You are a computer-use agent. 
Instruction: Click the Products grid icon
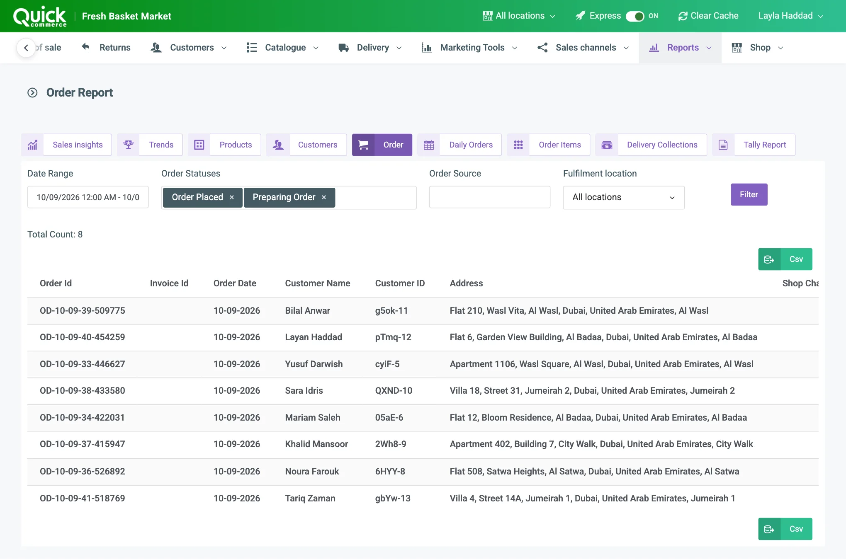coord(199,145)
